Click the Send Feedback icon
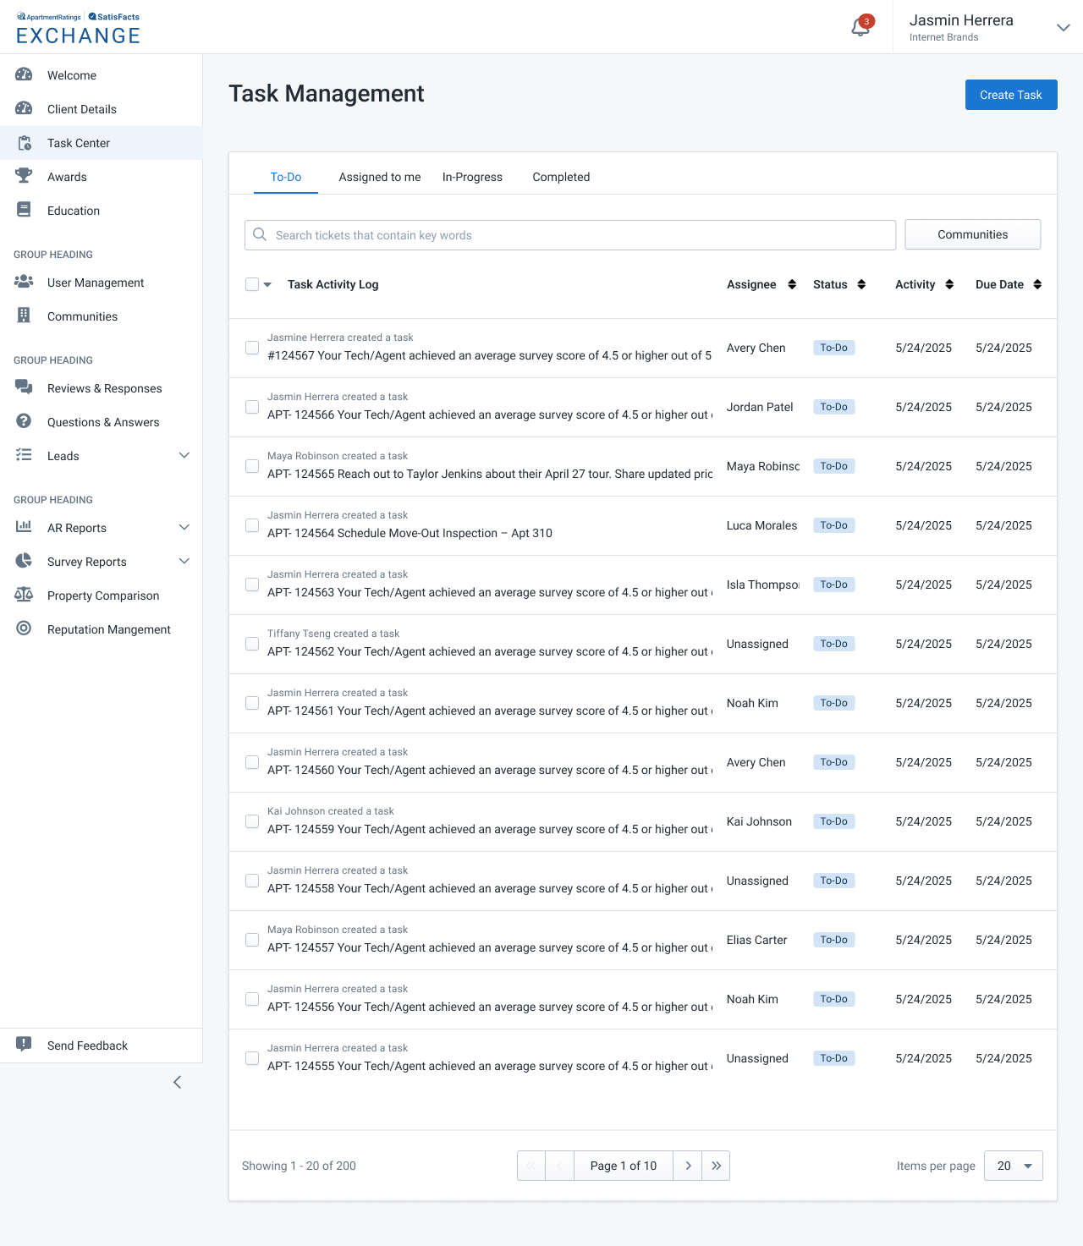The height and width of the screenshot is (1246, 1083). [x=24, y=1045]
